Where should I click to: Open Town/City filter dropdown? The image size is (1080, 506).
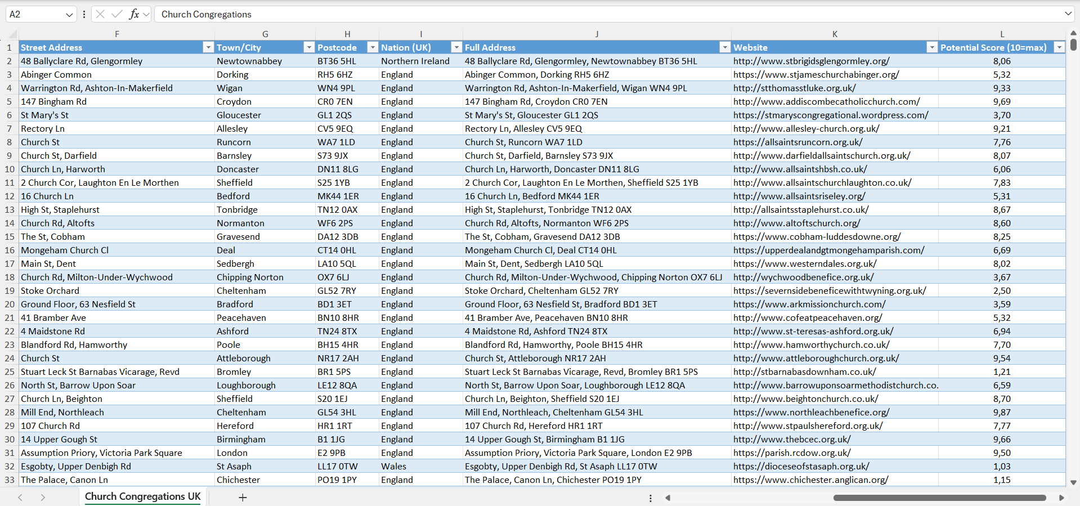click(309, 47)
